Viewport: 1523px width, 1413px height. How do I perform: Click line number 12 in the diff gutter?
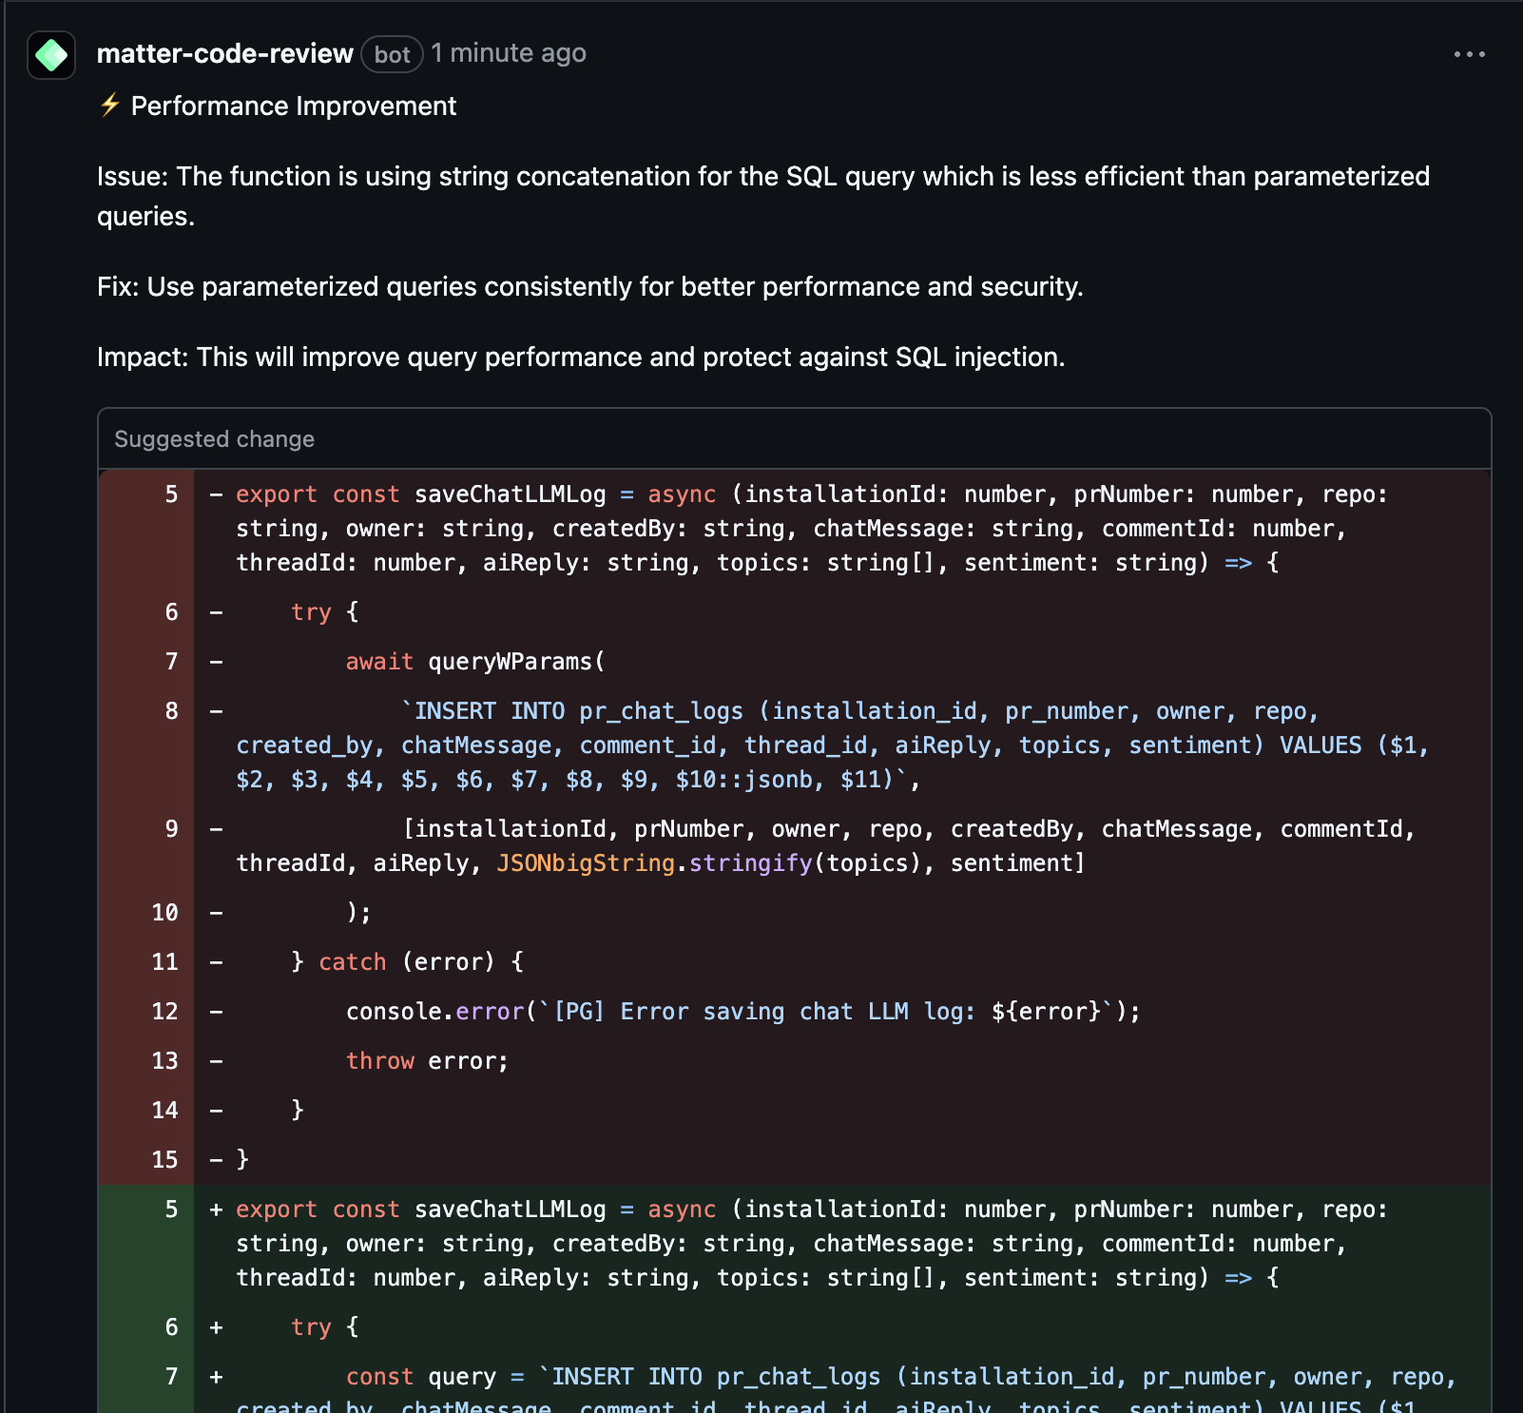(164, 1011)
